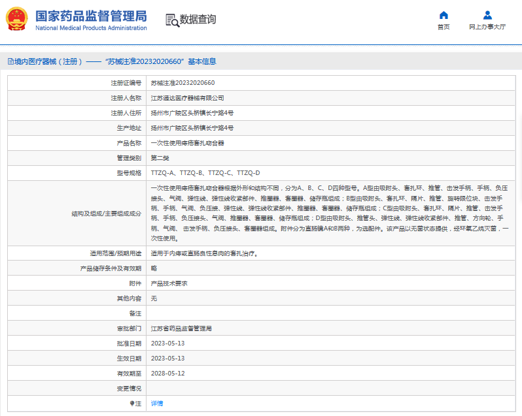522x416 pixels.
Task: Select the structure description paragraph text
Action: click(x=330, y=214)
